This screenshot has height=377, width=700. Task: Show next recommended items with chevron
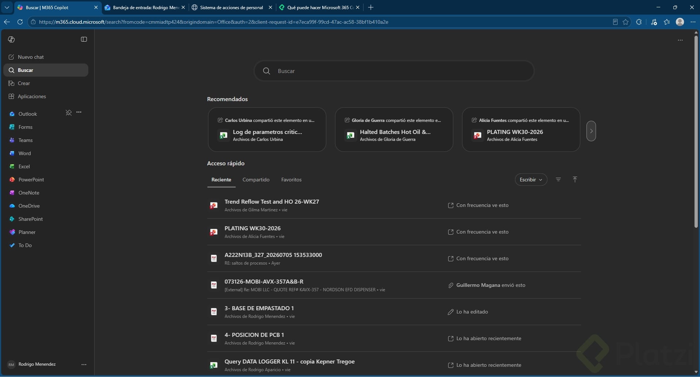click(x=591, y=131)
